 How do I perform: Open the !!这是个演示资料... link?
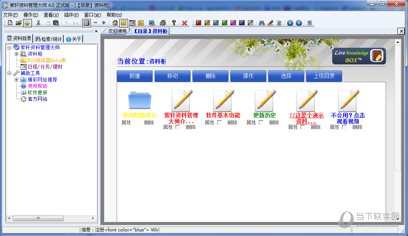point(306,118)
